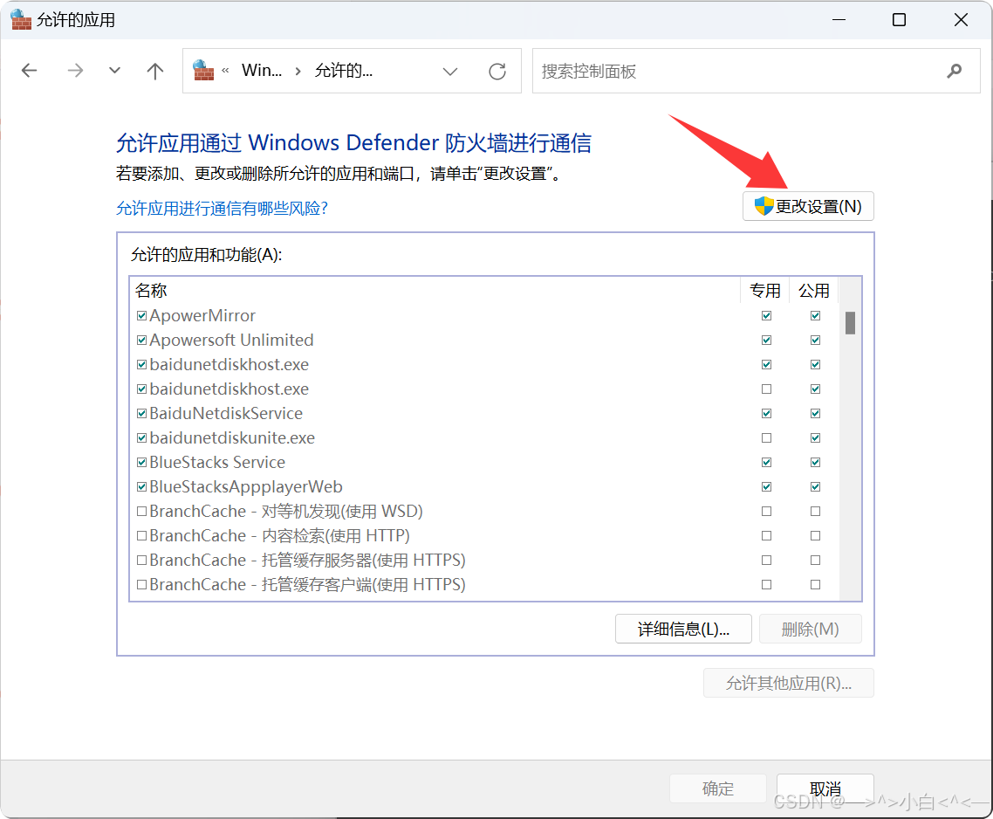Toggle ApowerMirror 公用 checkbox
The height and width of the screenshot is (819, 993).
pyautogui.click(x=815, y=315)
